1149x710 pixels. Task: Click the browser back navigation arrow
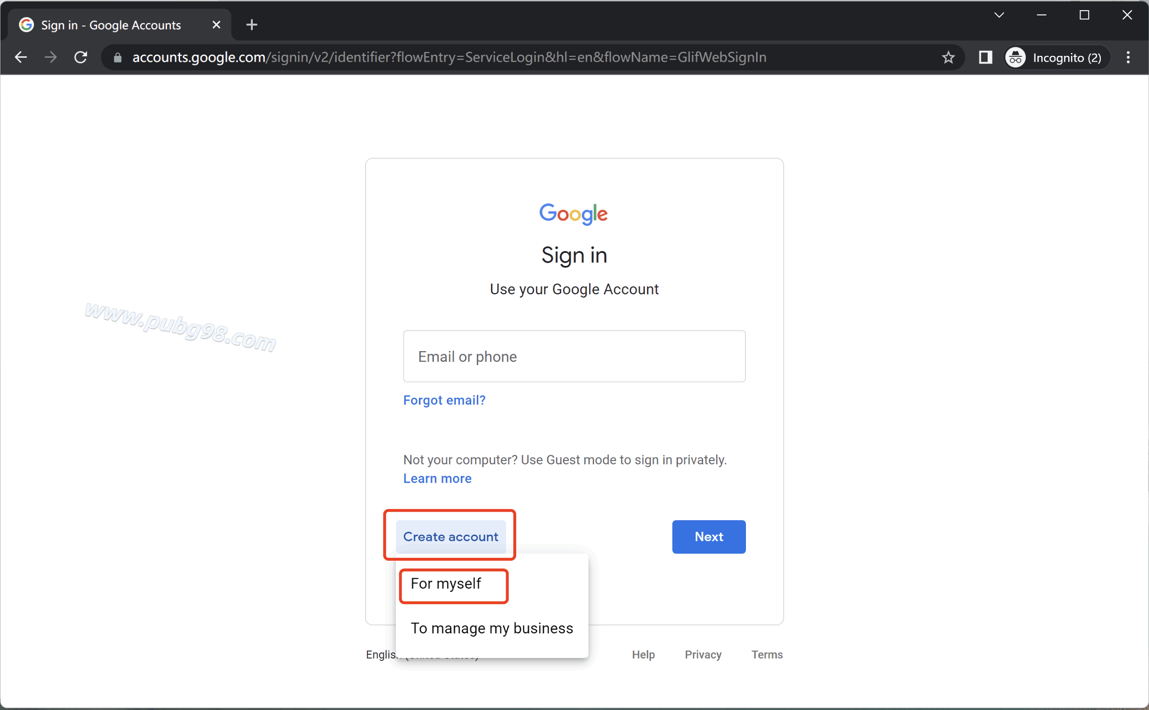coord(21,57)
